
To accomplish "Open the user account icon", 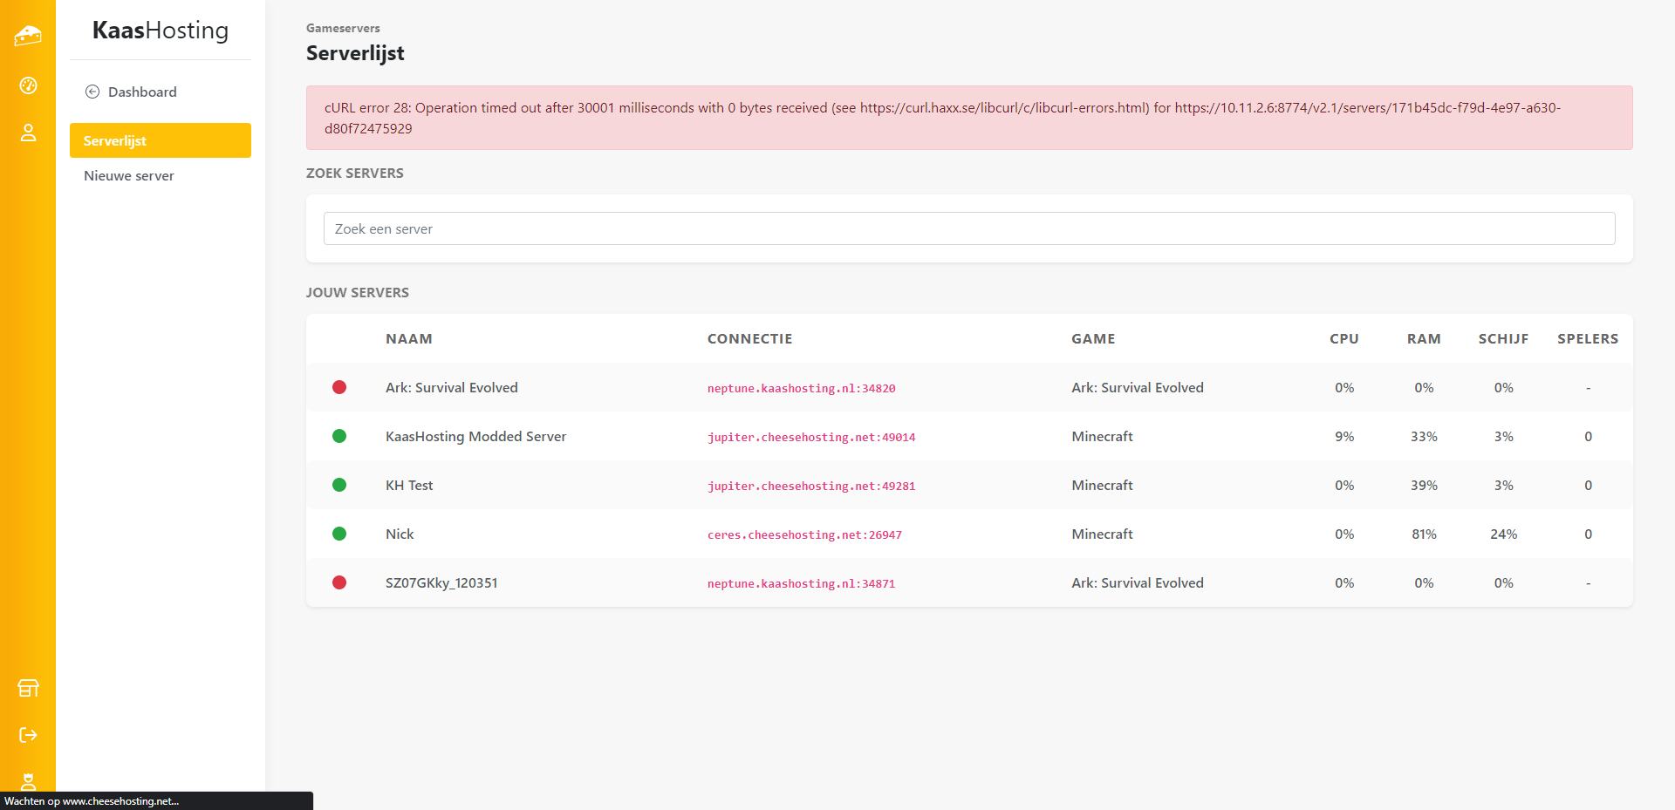I will (28, 133).
